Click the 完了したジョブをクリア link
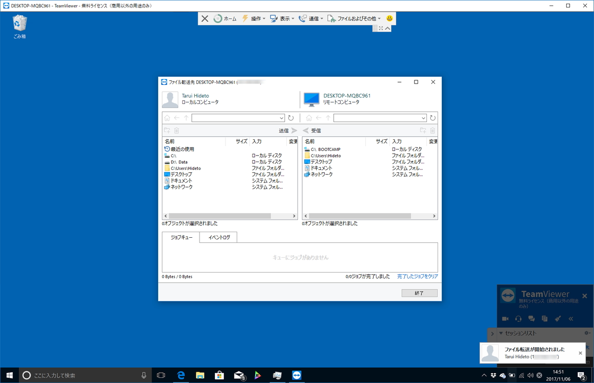 [x=418, y=276]
